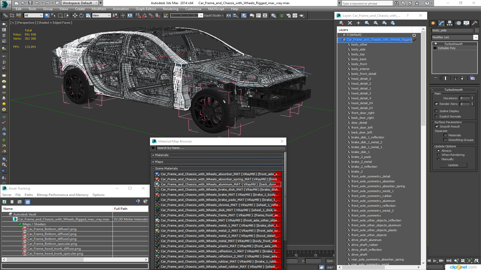The height and width of the screenshot is (270, 481).
Task: Open the Display panel tab
Action: click(x=466, y=23)
